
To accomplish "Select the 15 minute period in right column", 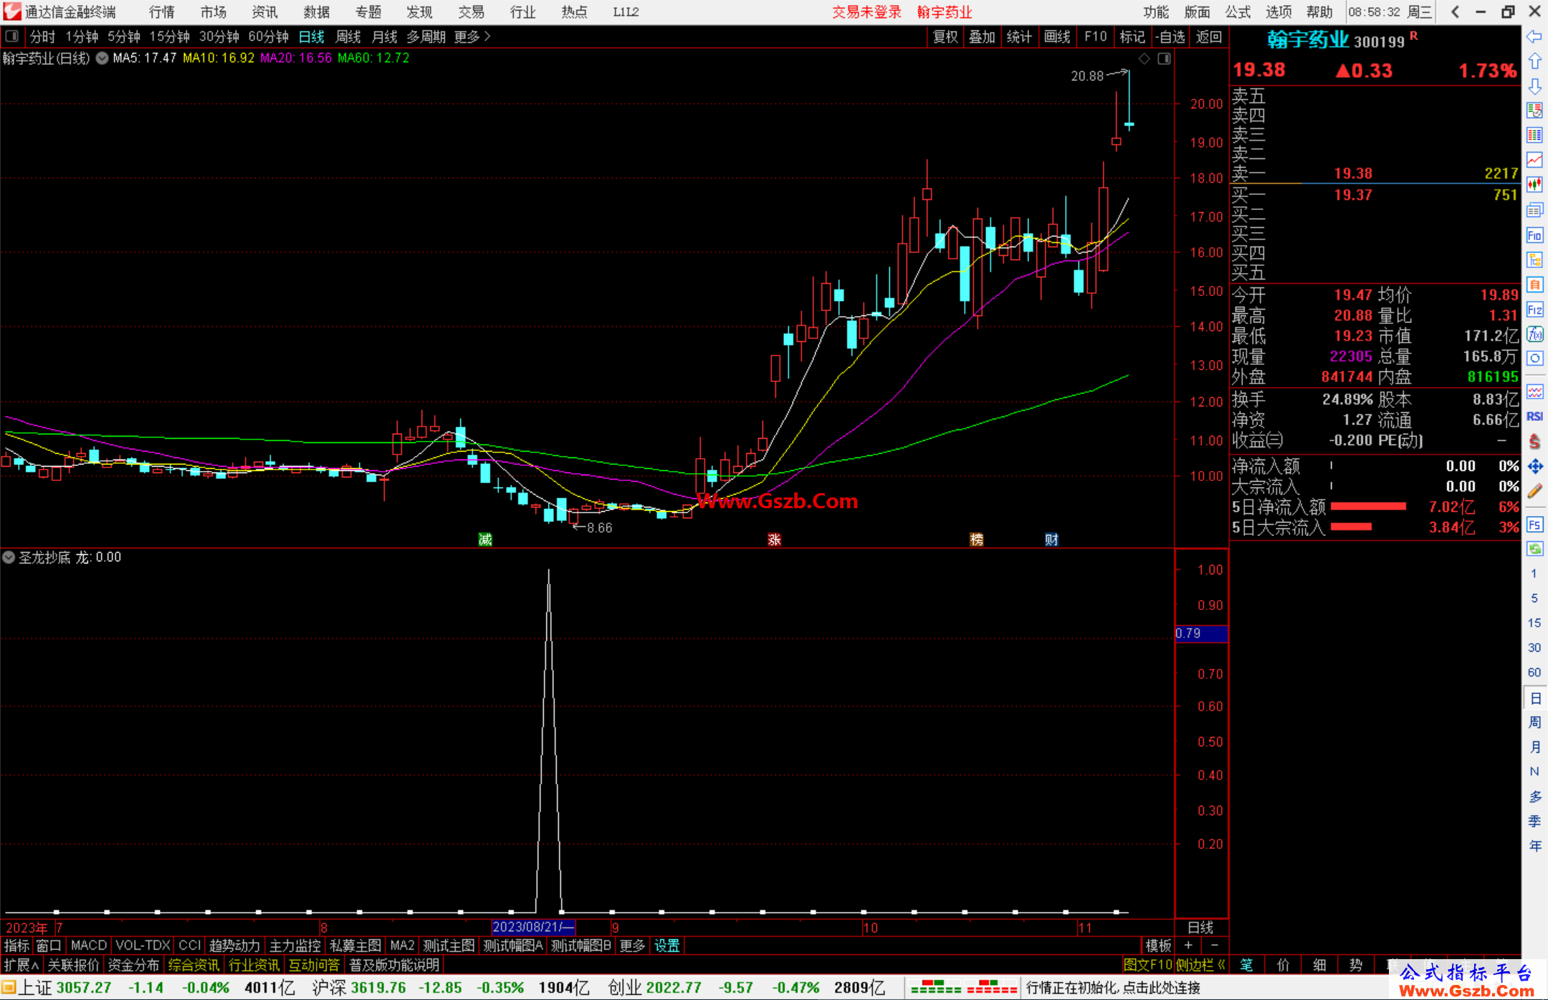I will 1534,623.
